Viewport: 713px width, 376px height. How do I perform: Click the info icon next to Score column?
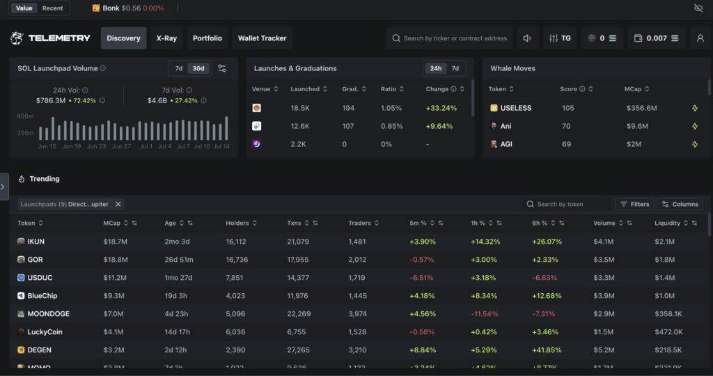coord(582,89)
